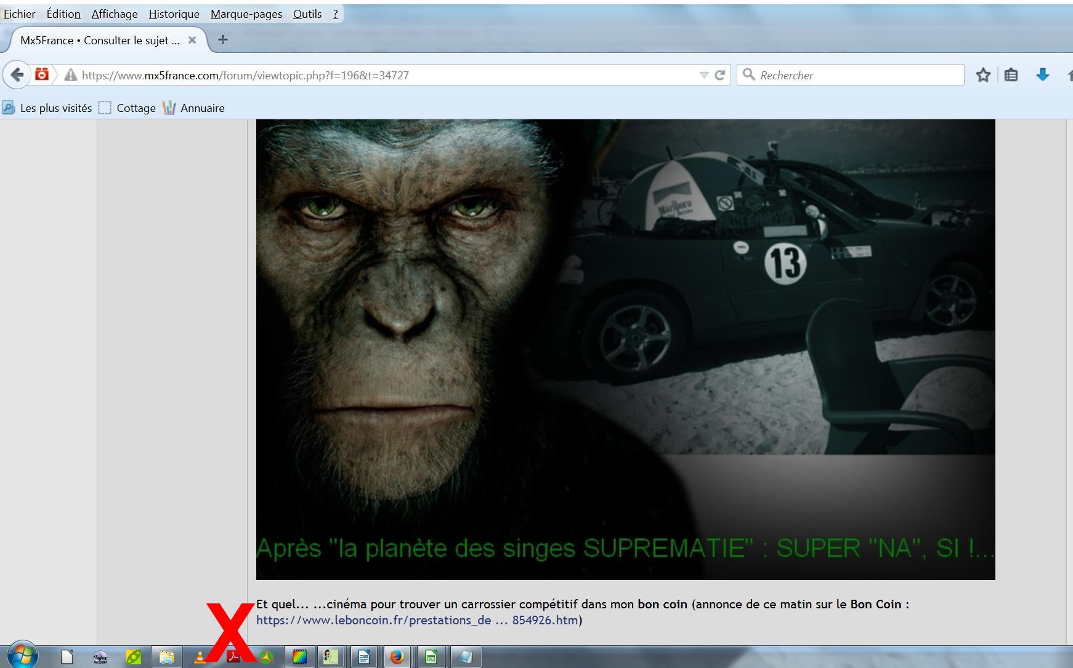Open the Affichage menu
This screenshot has height=668, width=1073.
click(x=115, y=14)
